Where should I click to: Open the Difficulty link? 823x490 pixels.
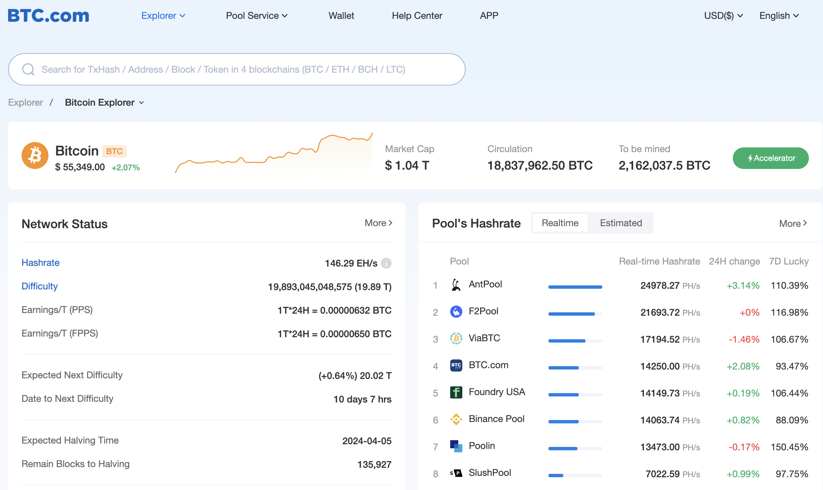40,286
